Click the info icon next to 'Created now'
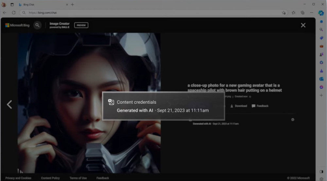Image resolution: width=327 pixels, height=181 pixels. (250, 97)
